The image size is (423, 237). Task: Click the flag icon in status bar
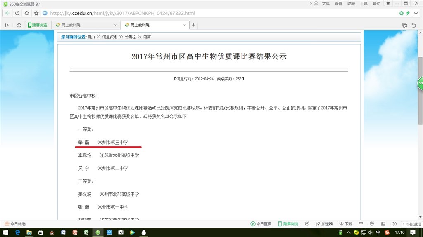tap(361, 223)
